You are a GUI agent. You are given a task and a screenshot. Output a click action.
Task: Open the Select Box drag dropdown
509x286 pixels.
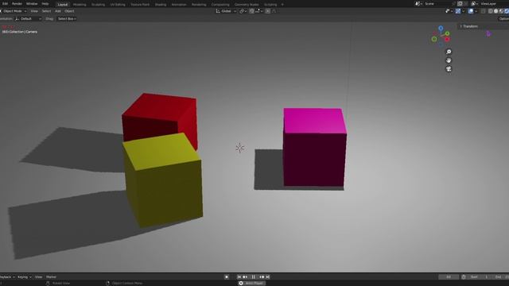click(x=67, y=19)
